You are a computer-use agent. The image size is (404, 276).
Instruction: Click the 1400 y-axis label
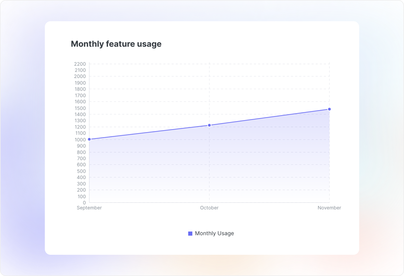click(80, 114)
